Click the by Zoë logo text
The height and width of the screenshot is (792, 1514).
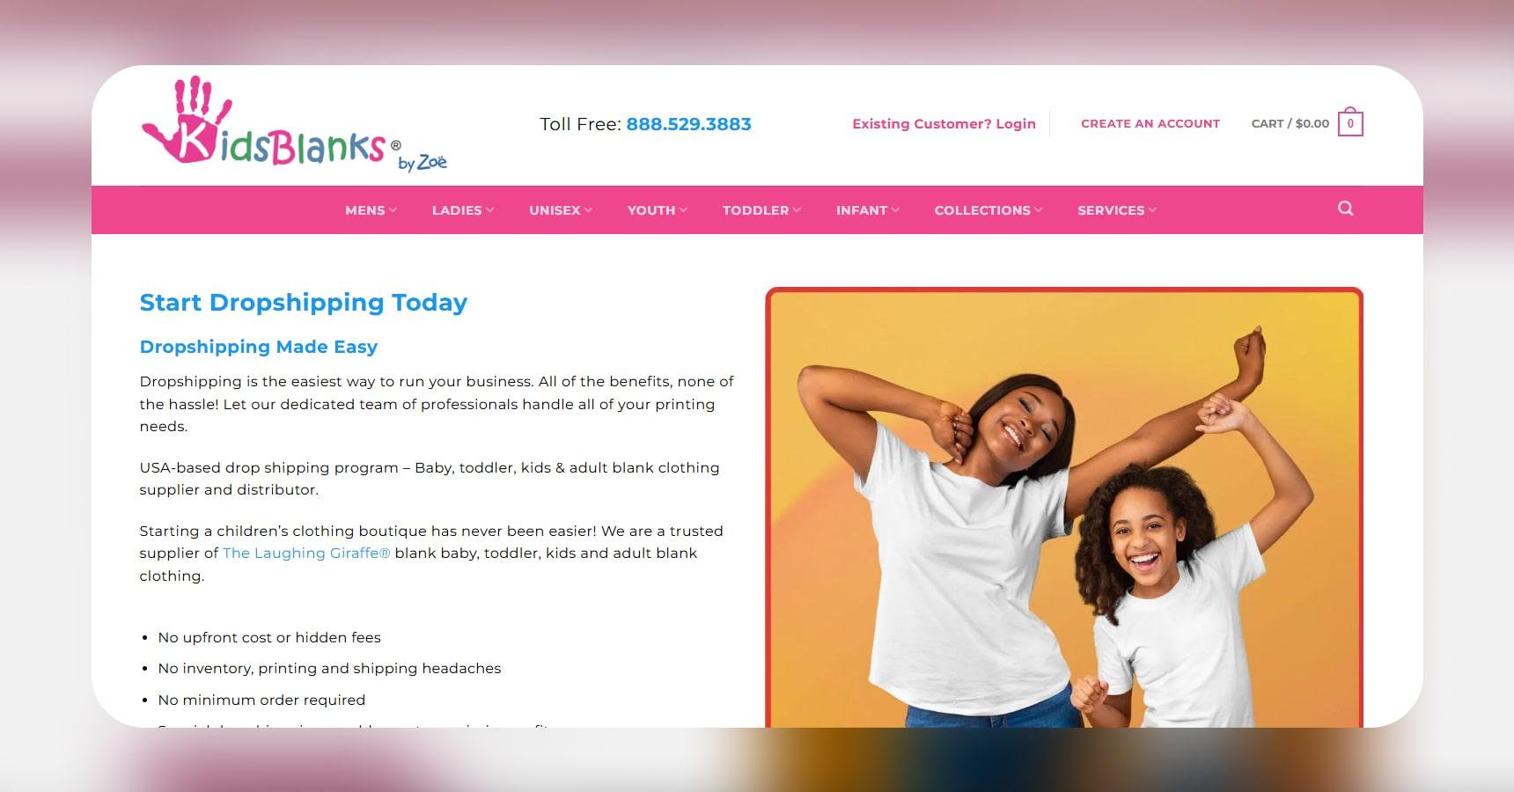click(423, 163)
